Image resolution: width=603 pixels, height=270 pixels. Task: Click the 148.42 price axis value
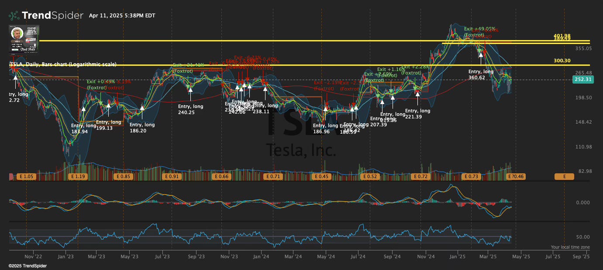(583, 122)
